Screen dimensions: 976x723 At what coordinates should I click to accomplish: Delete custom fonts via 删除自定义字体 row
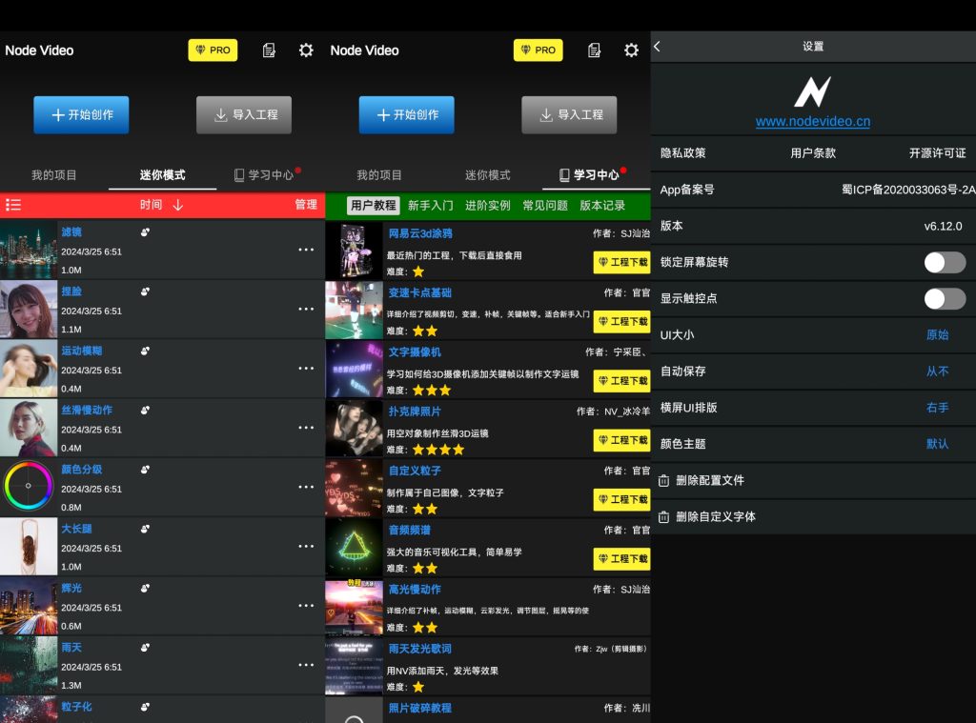click(x=813, y=516)
